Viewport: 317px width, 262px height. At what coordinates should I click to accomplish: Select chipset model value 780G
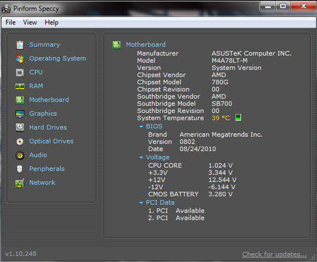click(220, 82)
